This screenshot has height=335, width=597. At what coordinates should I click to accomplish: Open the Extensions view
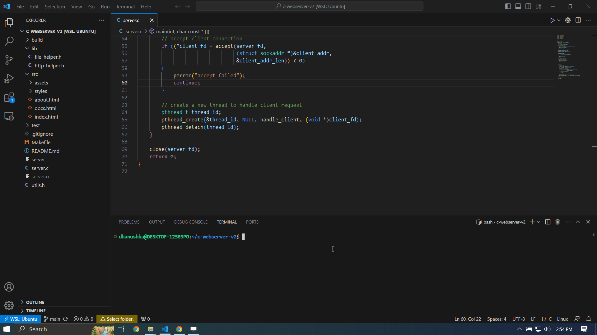[9, 97]
